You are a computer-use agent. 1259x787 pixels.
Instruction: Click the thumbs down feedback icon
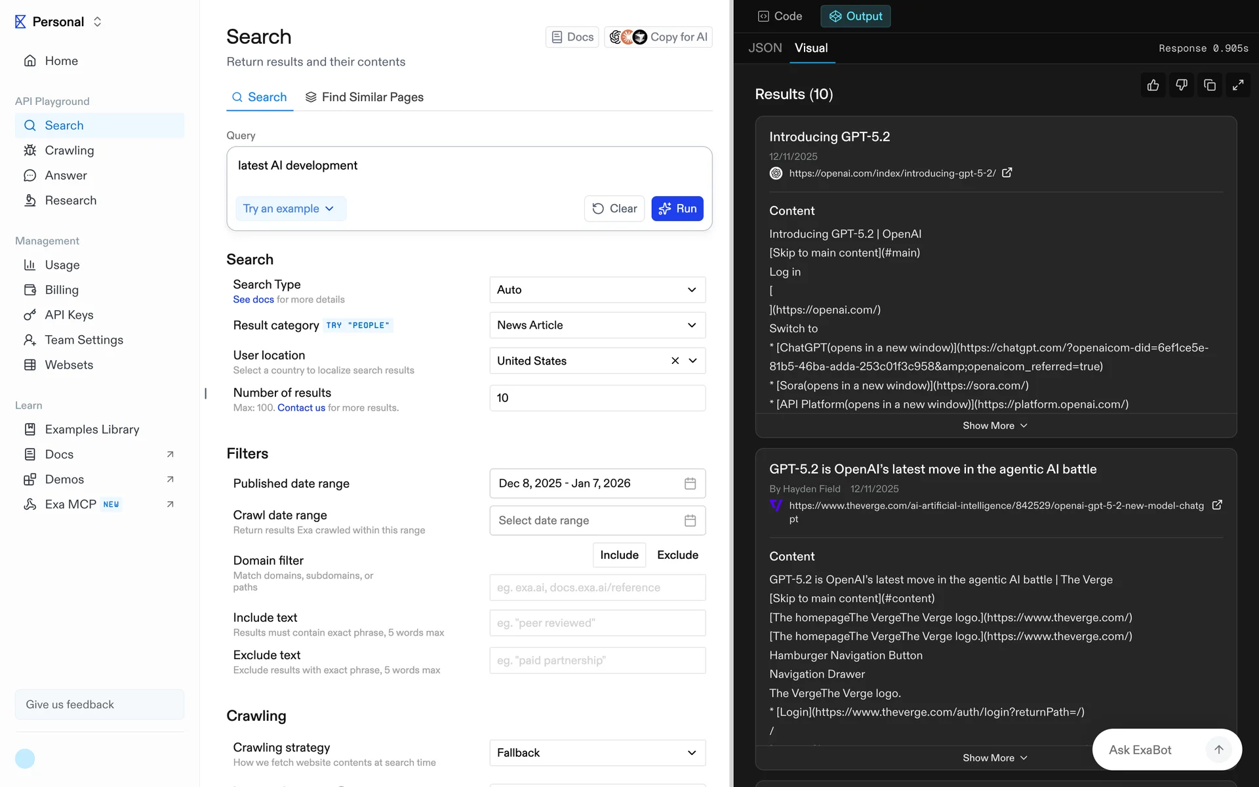pos(1181,85)
